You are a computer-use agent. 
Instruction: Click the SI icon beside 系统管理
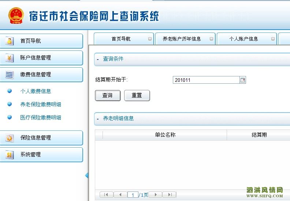[10, 155]
